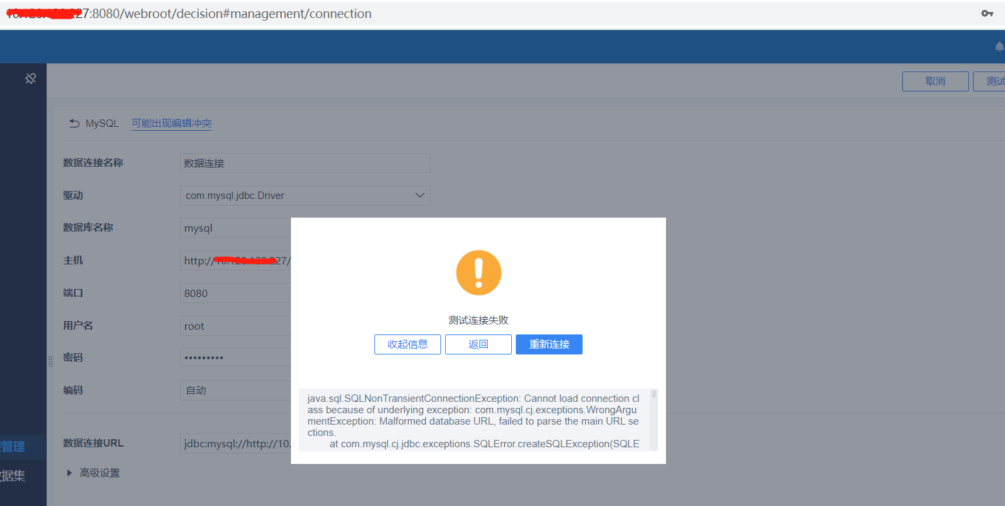The height and width of the screenshot is (506, 1005).
Task: Click the 返回 button in dialog
Action: coord(478,344)
